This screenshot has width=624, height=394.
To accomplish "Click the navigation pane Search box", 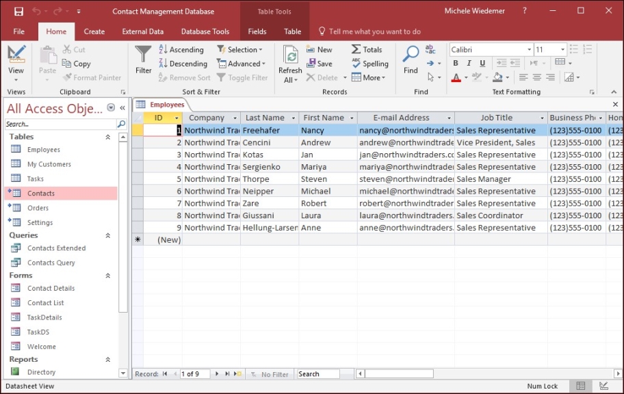I will (x=62, y=124).
